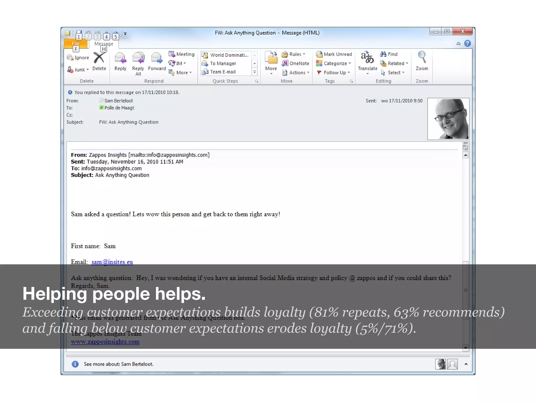Switch to the Message tab

tap(104, 44)
